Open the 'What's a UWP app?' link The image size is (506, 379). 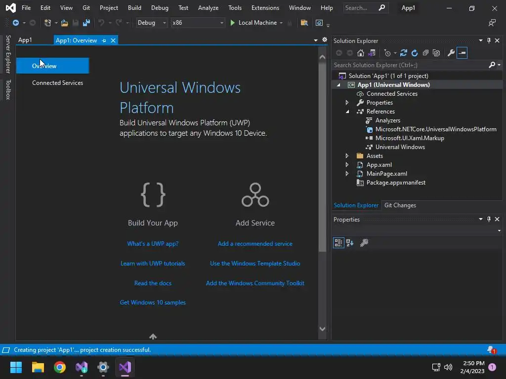(x=153, y=244)
